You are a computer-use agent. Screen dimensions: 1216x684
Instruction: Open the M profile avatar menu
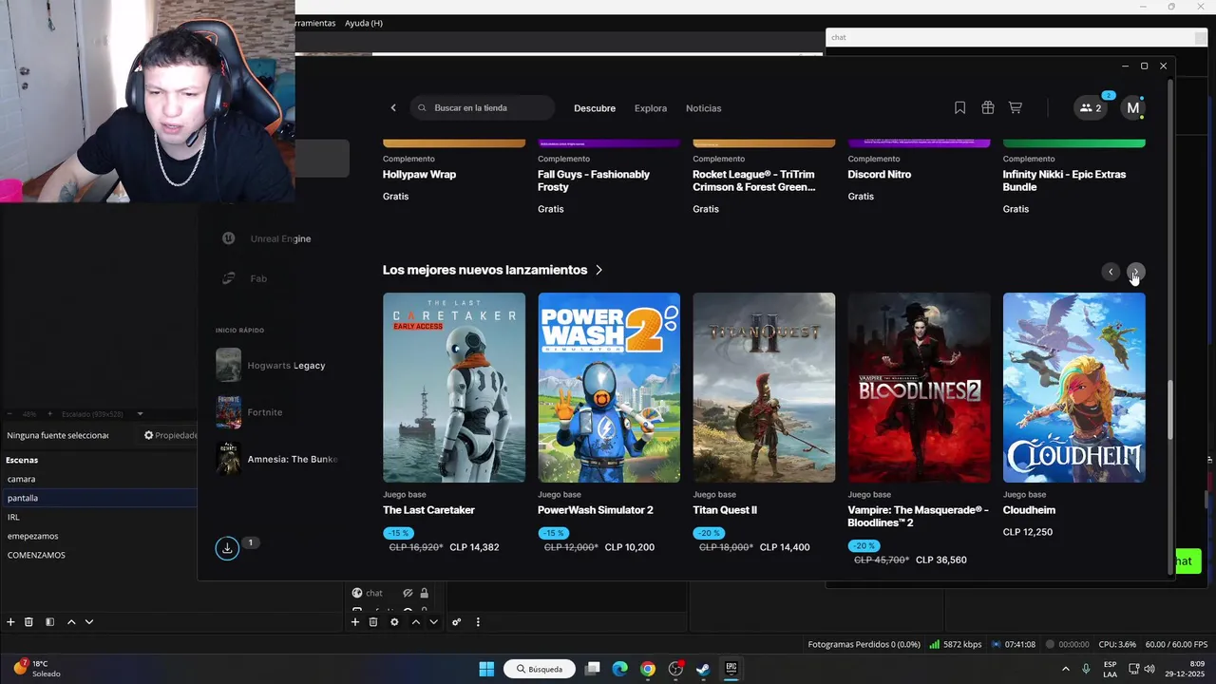(1132, 108)
